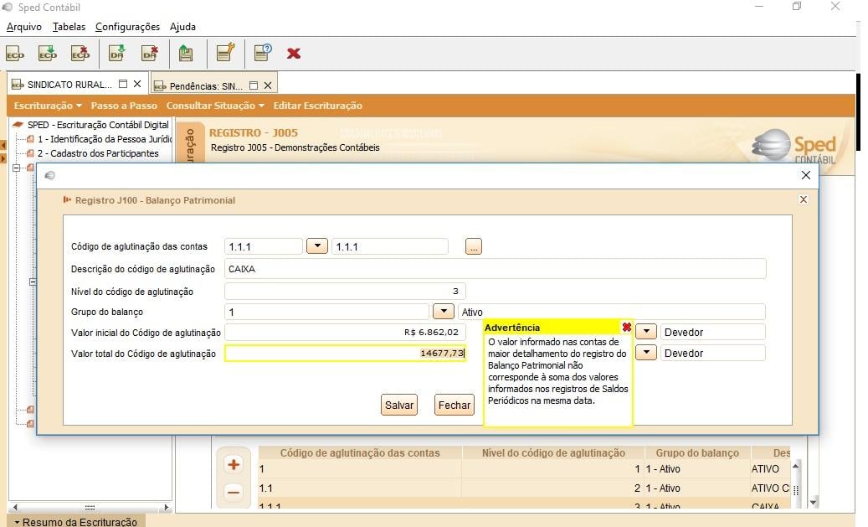868x527 pixels.
Task: Click the backup floppy disk toolbar icon
Action: [x=186, y=54]
